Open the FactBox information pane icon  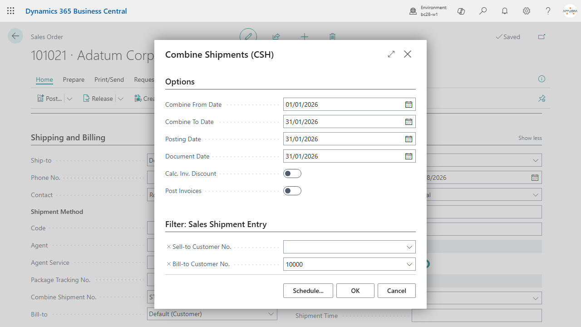[x=542, y=79]
